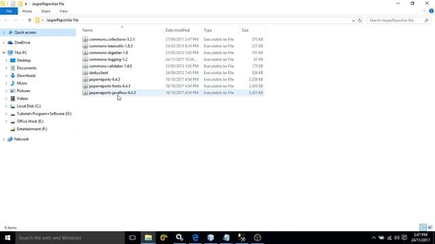Sort by the Date modified column header
Viewport: 435px width, 244px height.
pyautogui.click(x=177, y=30)
